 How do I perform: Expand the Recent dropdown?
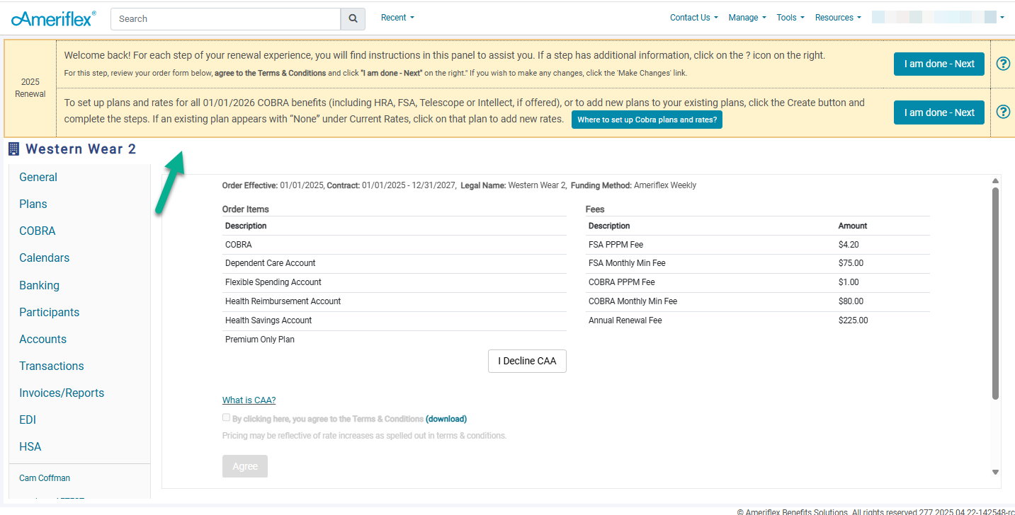pyautogui.click(x=397, y=18)
